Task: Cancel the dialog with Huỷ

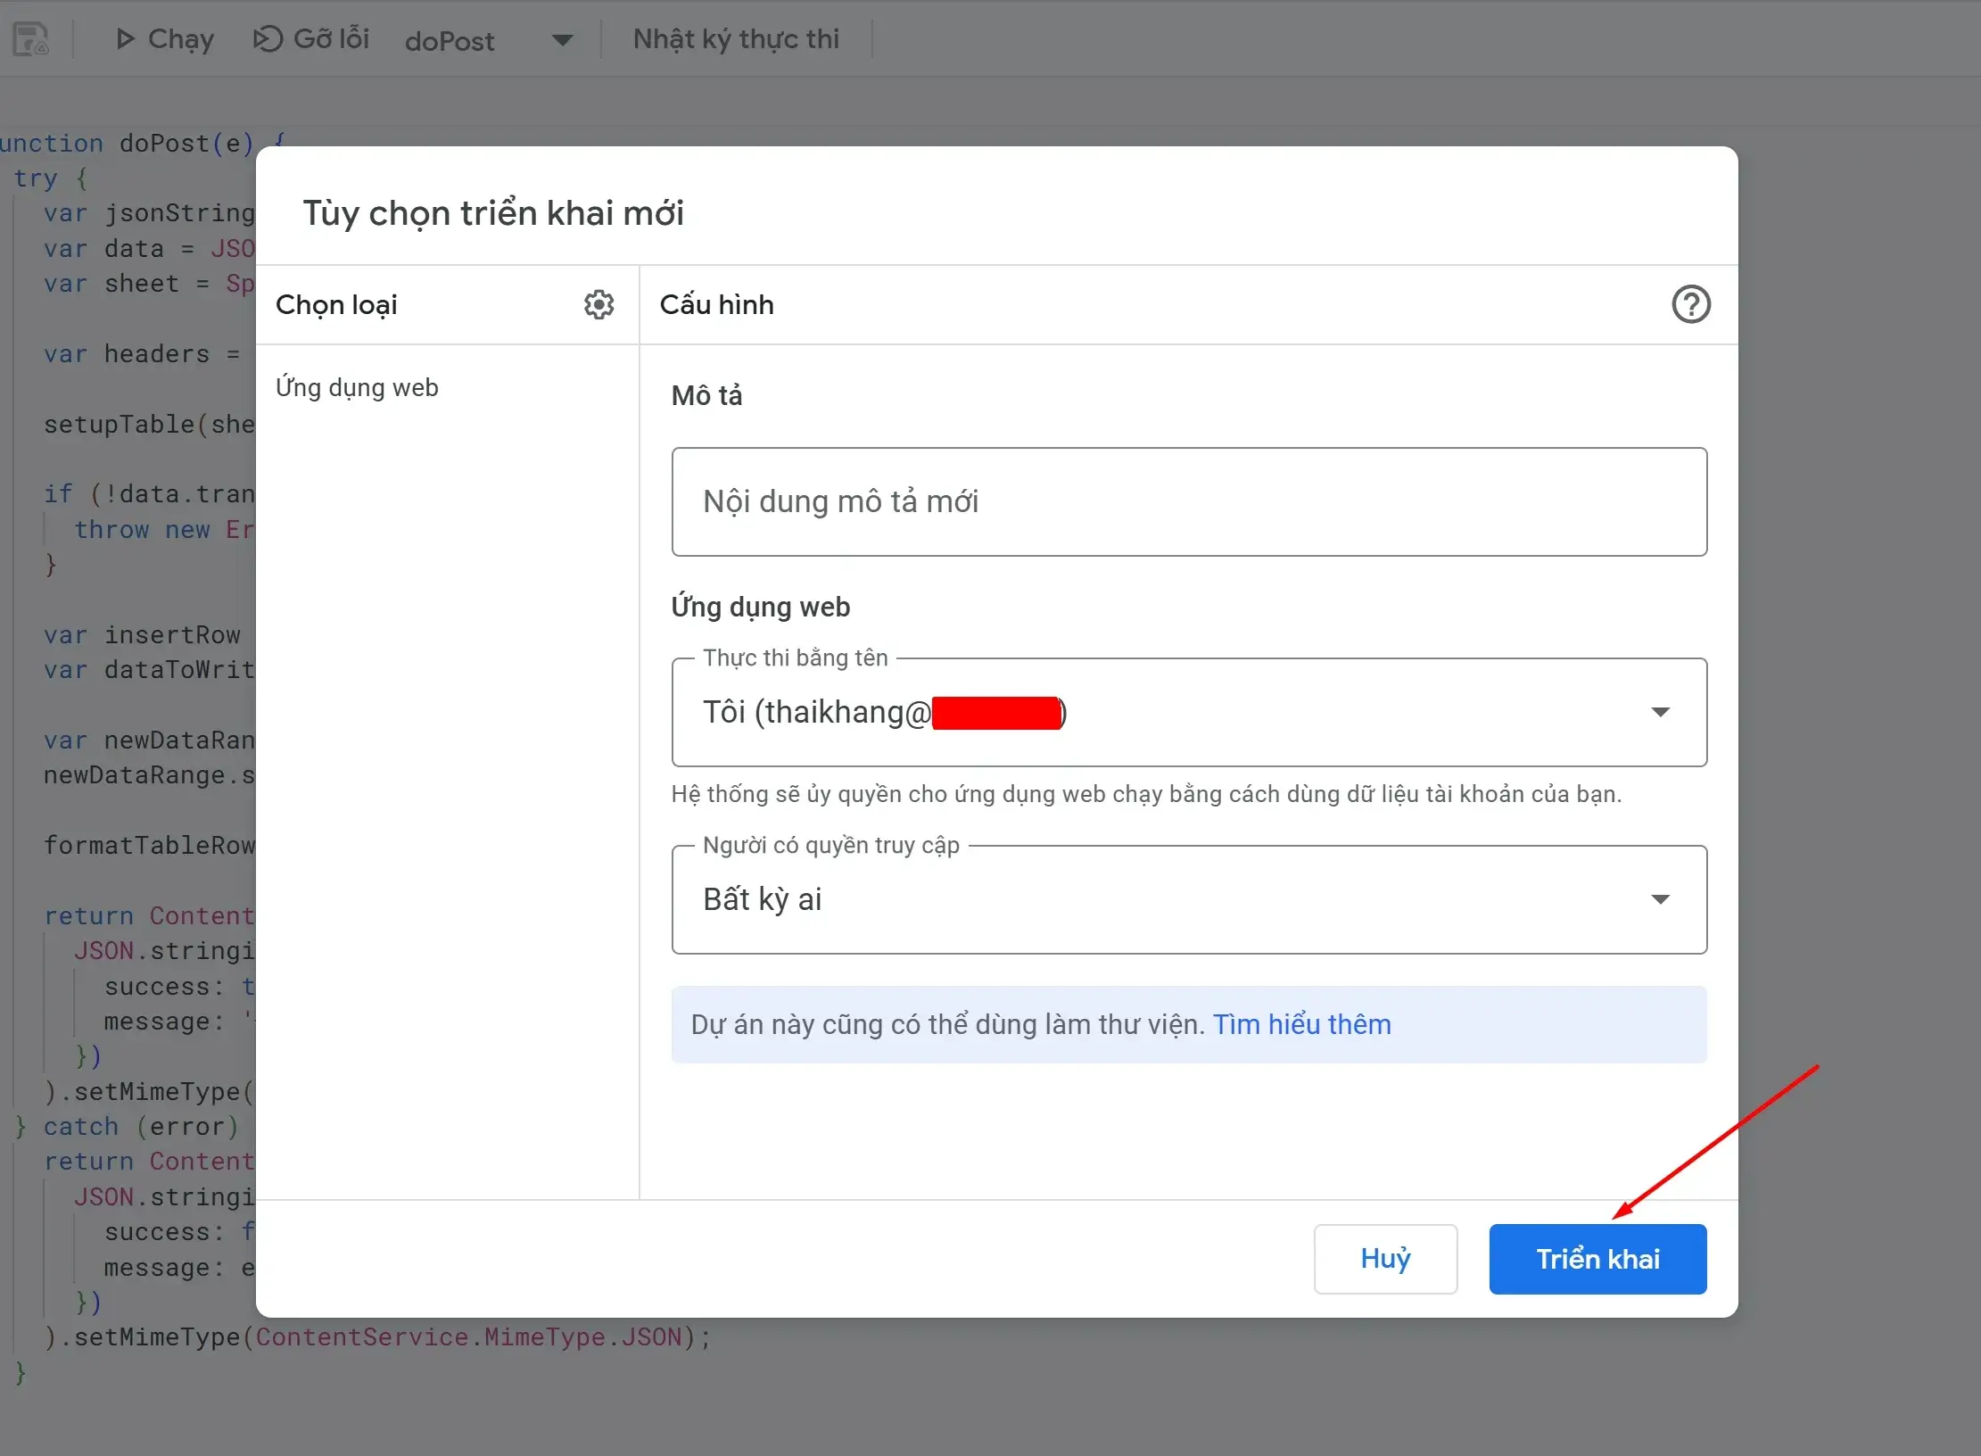Action: (1385, 1259)
